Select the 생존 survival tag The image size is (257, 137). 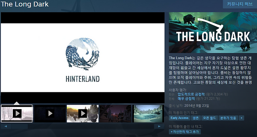point(196,118)
